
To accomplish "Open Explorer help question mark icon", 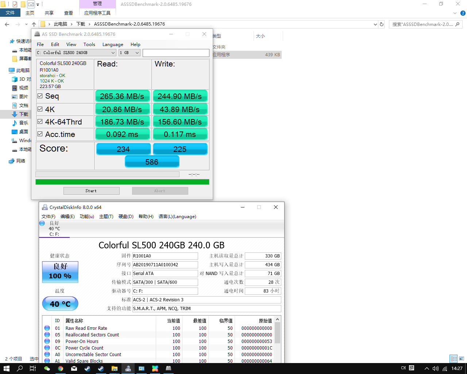I will tap(463, 13).
